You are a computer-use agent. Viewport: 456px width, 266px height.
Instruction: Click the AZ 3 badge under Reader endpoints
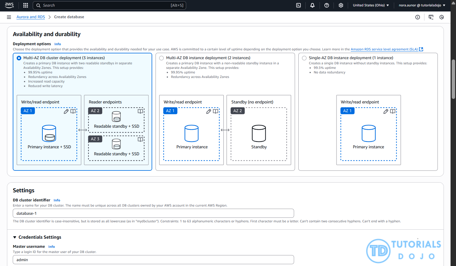click(95, 139)
